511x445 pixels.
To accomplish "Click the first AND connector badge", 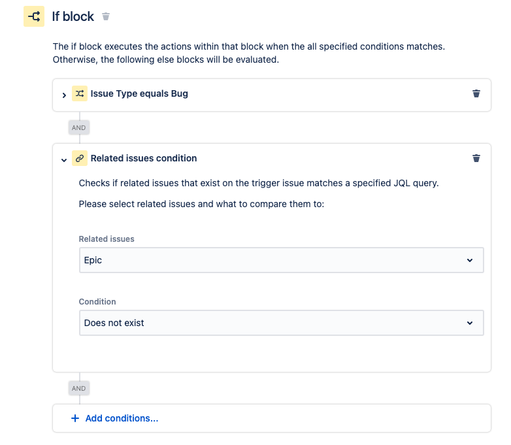I will tap(79, 128).
